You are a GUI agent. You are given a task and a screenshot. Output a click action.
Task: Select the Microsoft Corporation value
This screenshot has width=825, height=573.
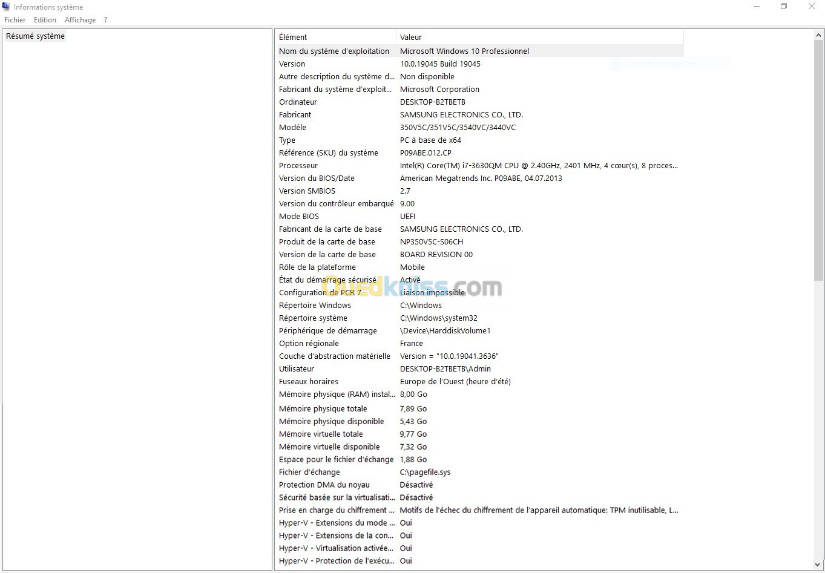[x=439, y=90]
